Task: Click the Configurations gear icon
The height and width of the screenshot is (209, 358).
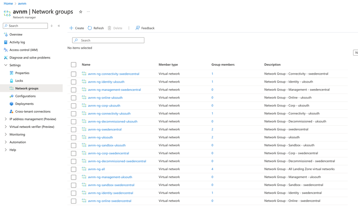Action: click(11, 96)
